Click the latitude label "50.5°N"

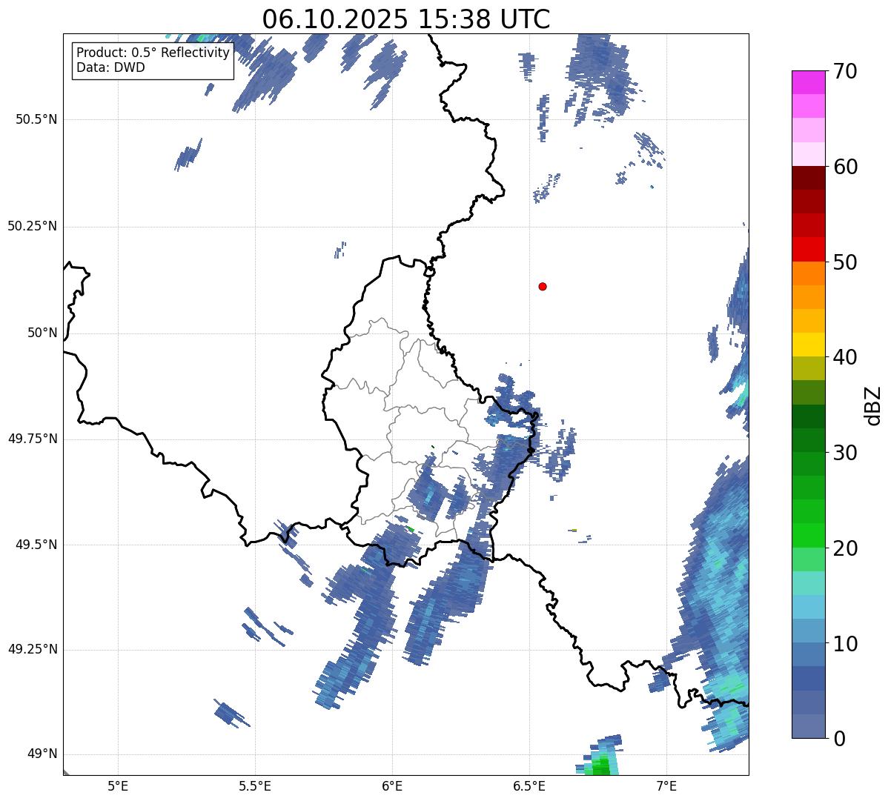pyautogui.click(x=36, y=119)
